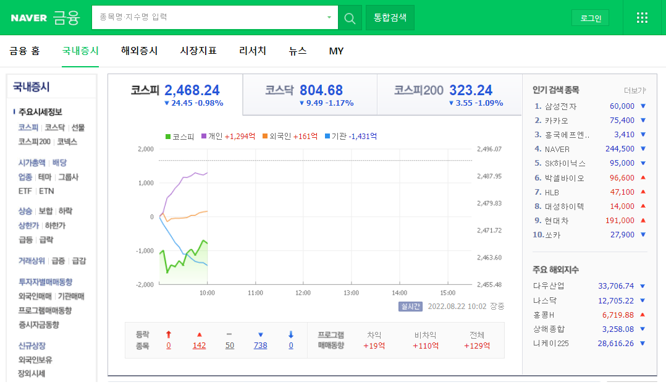Open SK하이닉스 in popular stocks

(x=565, y=163)
